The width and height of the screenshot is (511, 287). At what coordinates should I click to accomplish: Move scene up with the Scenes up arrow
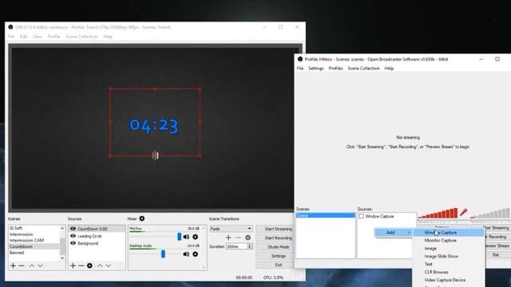(32, 265)
